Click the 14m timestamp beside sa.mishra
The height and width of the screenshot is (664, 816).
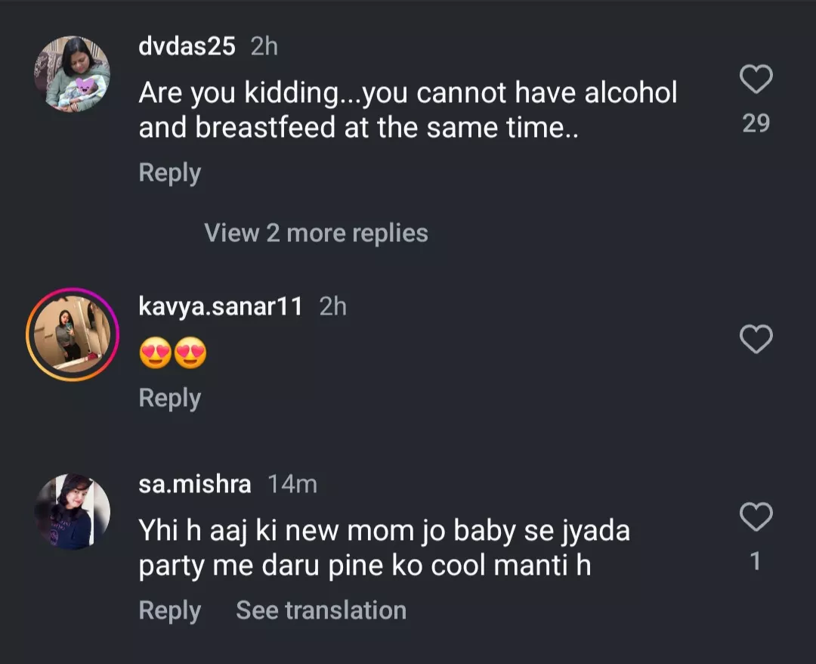[x=292, y=484]
